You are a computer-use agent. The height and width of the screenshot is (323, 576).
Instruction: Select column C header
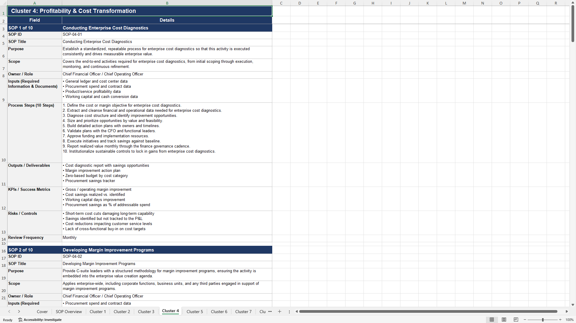click(x=281, y=3)
